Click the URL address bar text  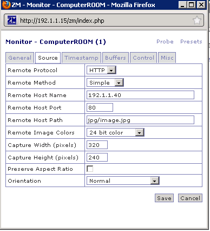tap(62, 21)
